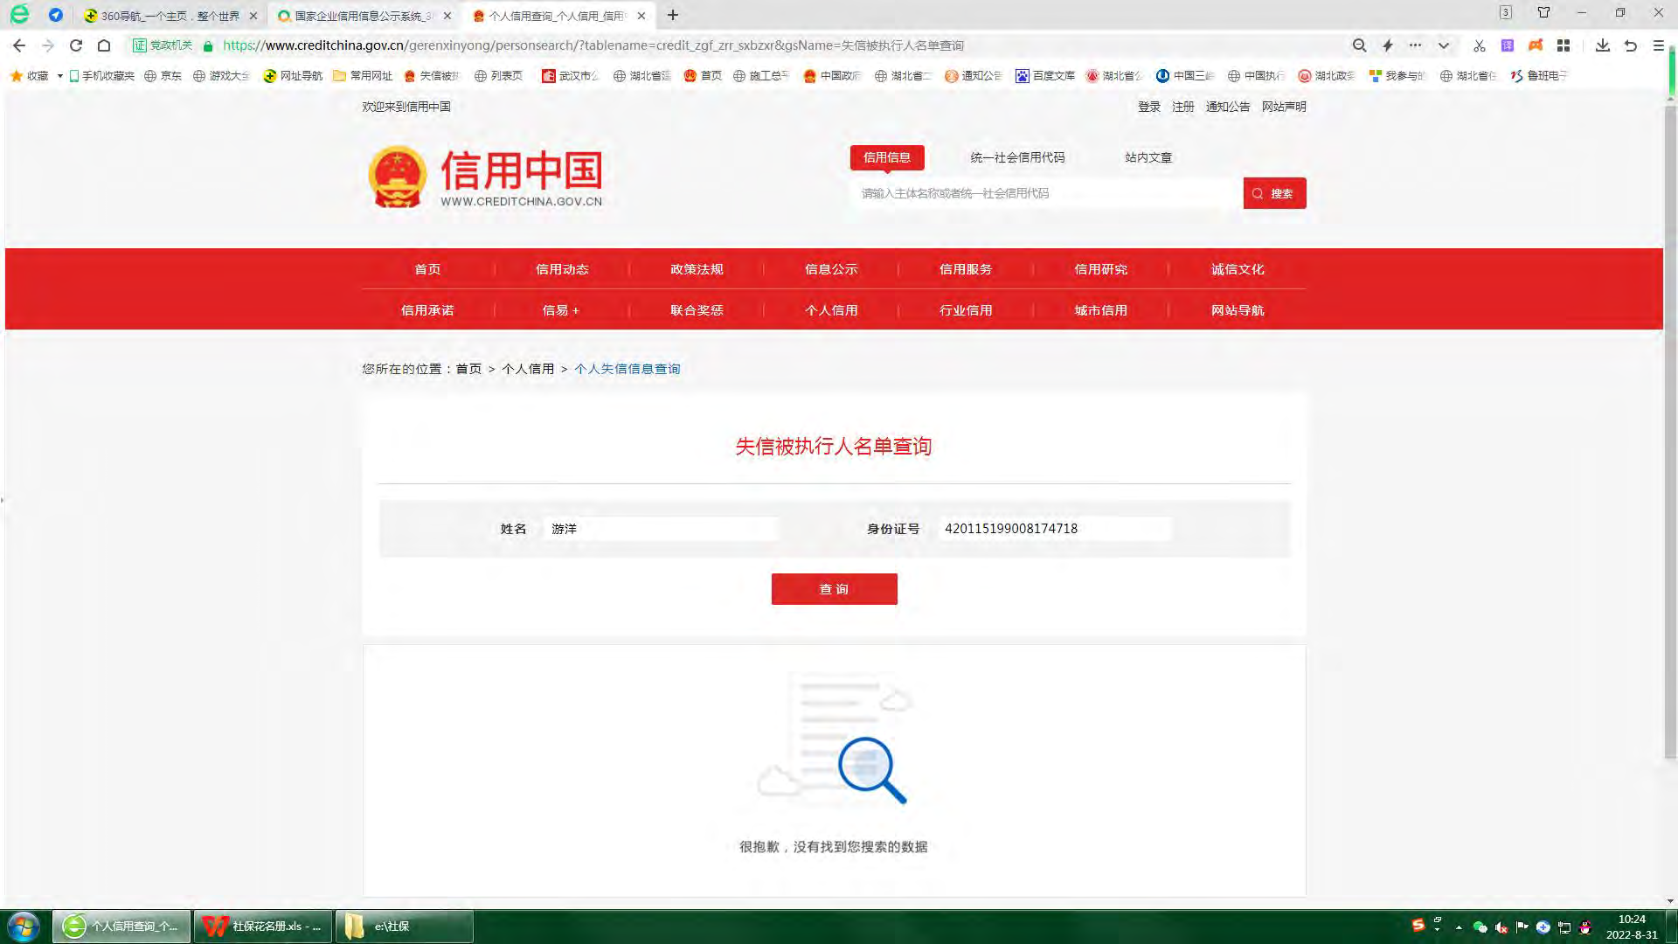Open the 个人信用 navigation menu item
Screen dimensions: 1678x944
830,310
